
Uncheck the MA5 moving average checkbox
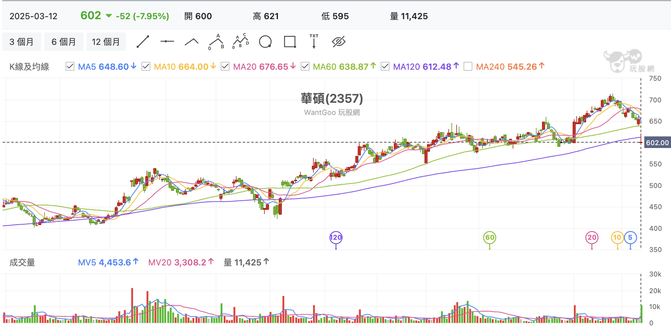pos(70,66)
